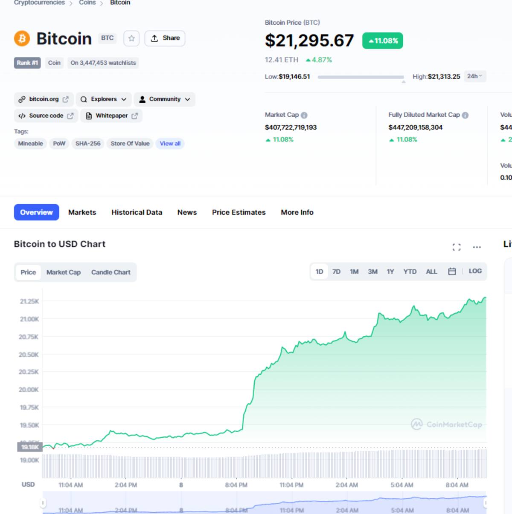Open the 24h low/high range dropdown

click(x=474, y=76)
